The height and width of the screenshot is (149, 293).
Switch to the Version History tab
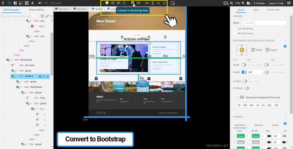36,10
